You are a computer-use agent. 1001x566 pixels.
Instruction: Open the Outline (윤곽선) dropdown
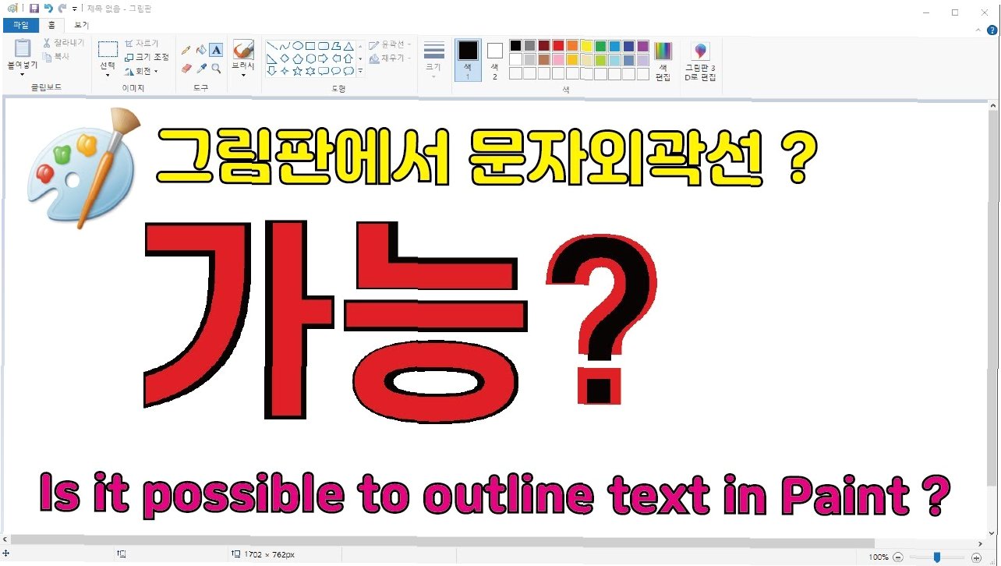point(391,44)
